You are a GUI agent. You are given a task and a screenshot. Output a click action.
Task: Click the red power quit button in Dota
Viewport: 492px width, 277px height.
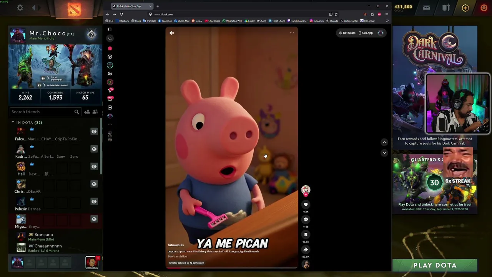tap(484, 7)
